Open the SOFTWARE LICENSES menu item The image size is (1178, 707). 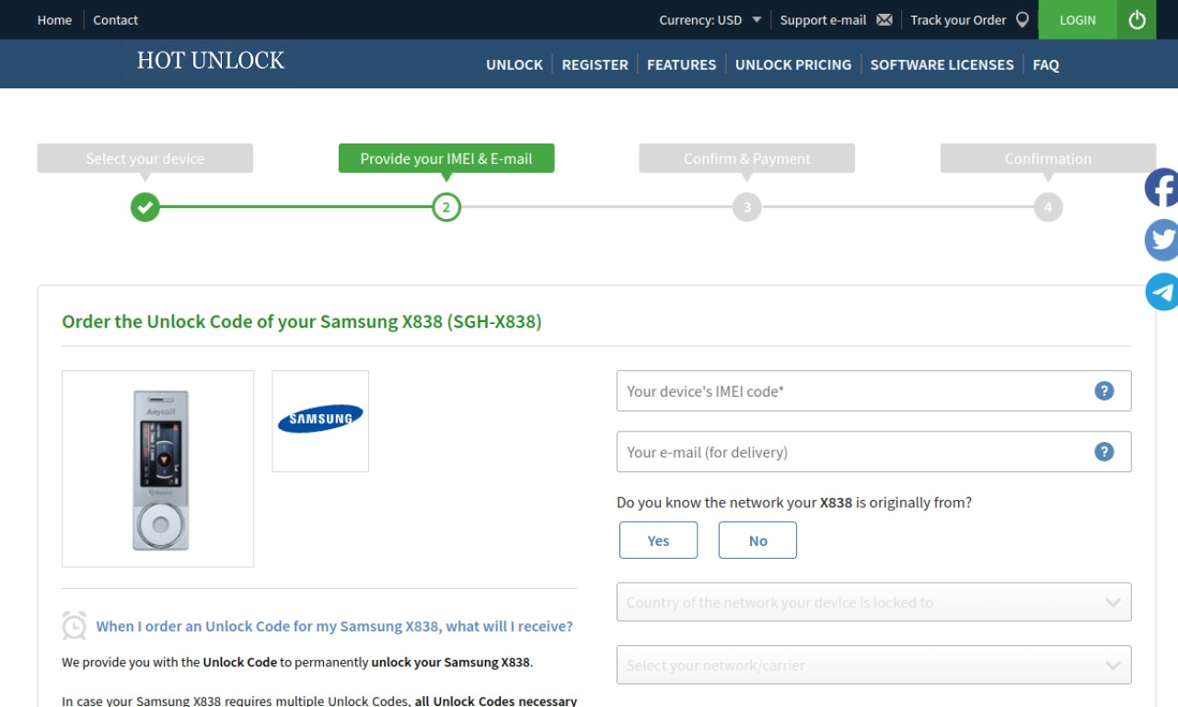(941, 64)
